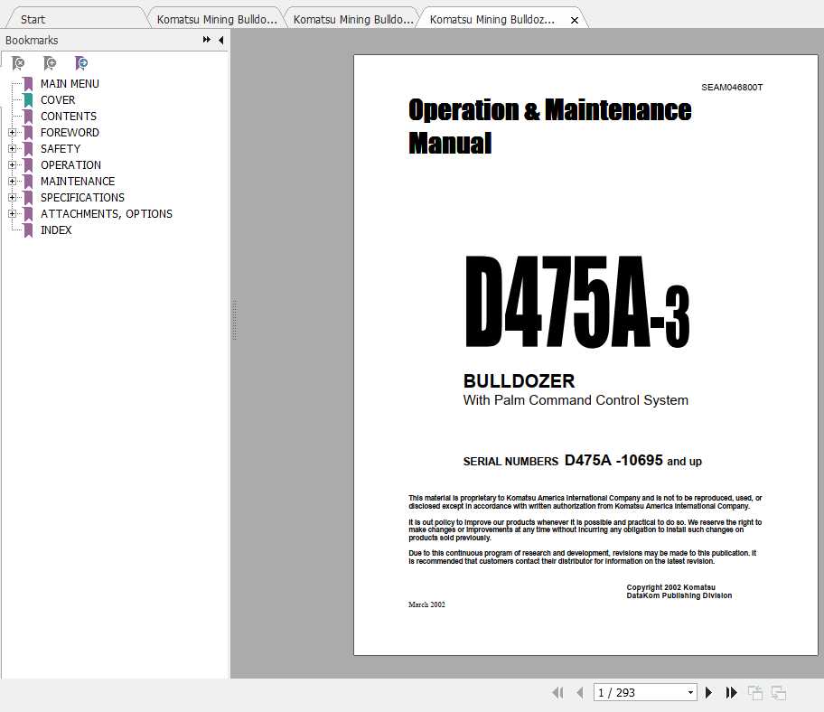The height and width of the screenshot is (712, 824).
Task: Click the previous page arrow
Action: click(579, 692)
